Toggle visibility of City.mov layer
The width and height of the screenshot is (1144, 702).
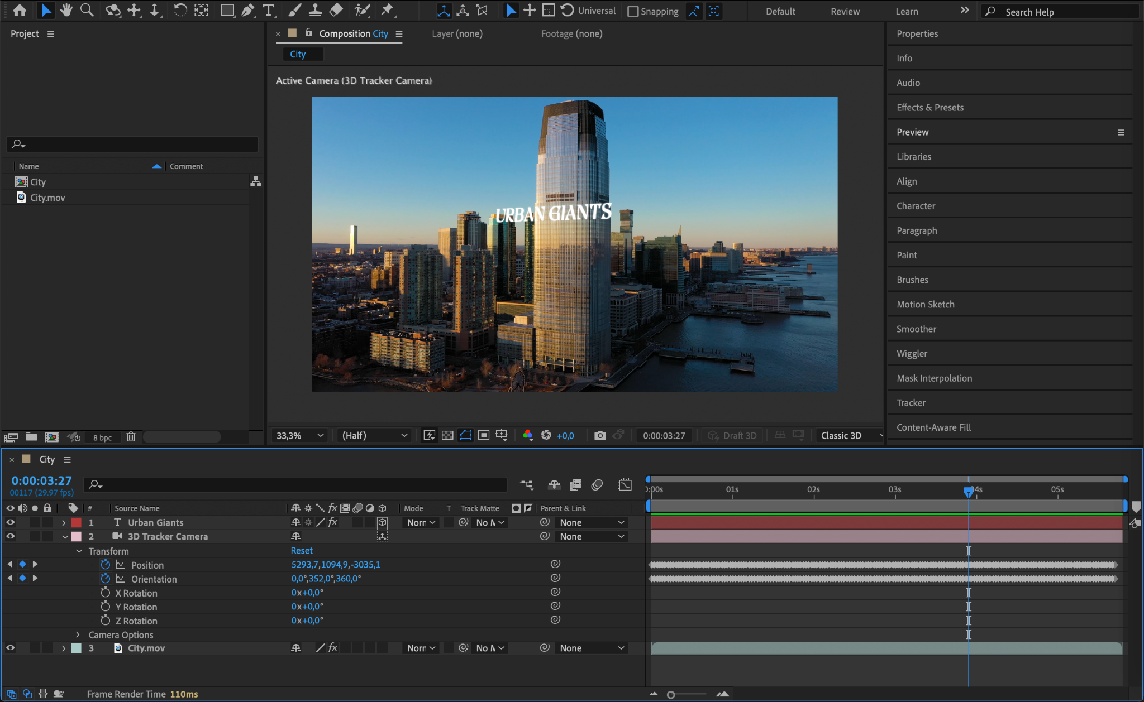click(10, 648)
